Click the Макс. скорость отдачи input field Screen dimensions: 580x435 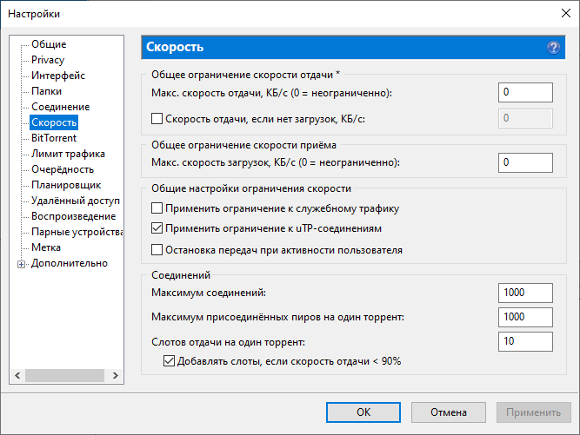click(x=525, y=92)
